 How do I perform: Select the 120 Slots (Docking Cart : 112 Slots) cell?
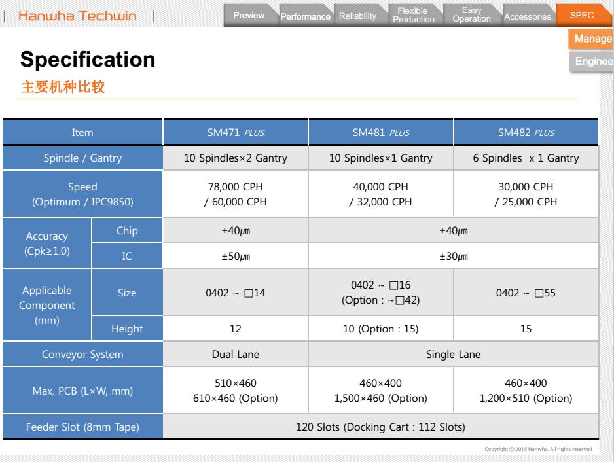381,427
